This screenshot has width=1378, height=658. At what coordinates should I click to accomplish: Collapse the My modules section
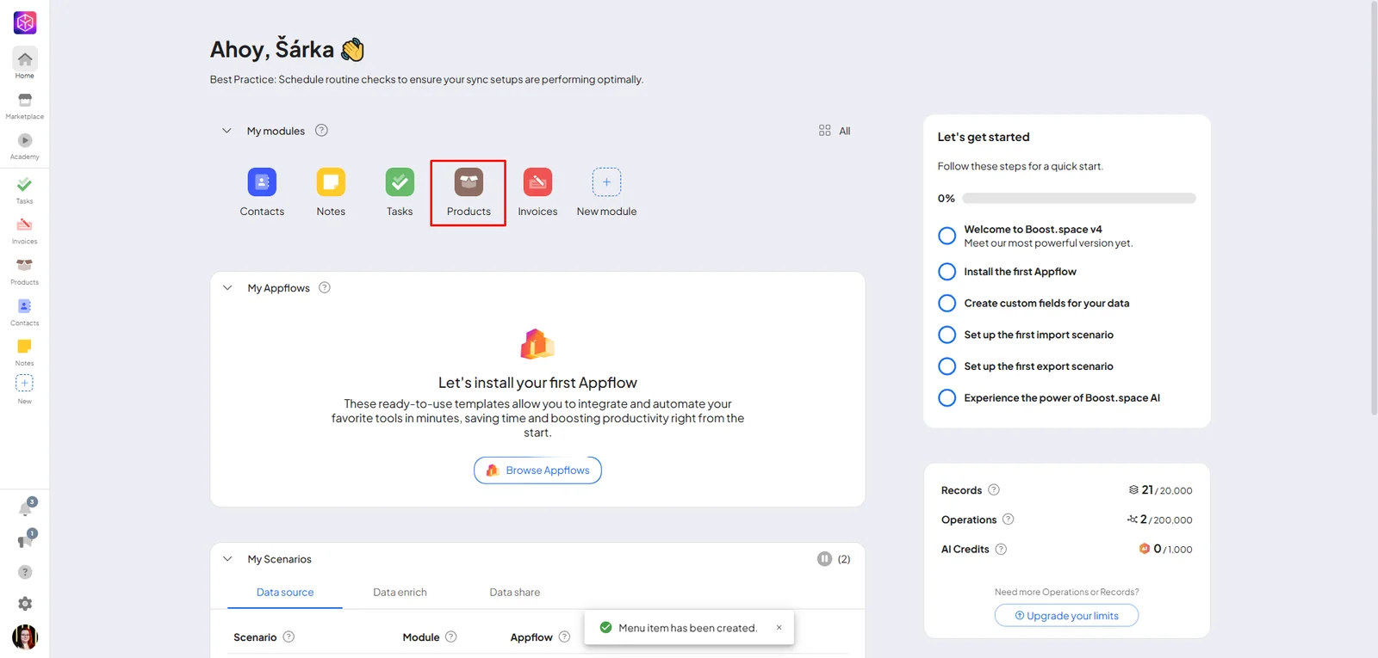tap(227, 131)
